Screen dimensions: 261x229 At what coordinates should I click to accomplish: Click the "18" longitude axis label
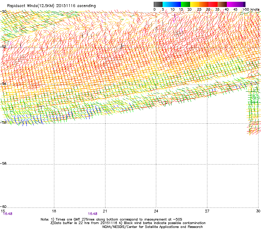tap(54, 211)
